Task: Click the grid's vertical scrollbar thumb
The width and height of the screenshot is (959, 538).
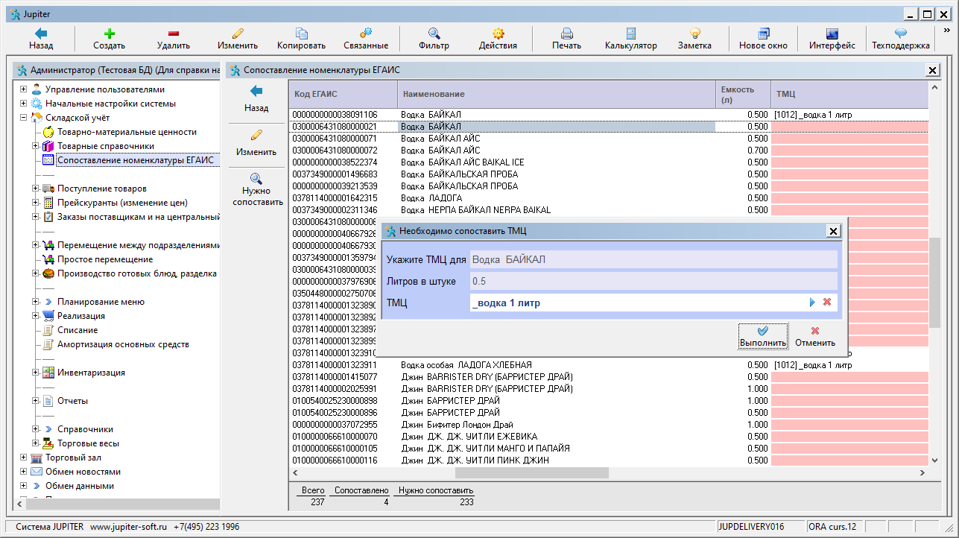Action: coord(934,282)
